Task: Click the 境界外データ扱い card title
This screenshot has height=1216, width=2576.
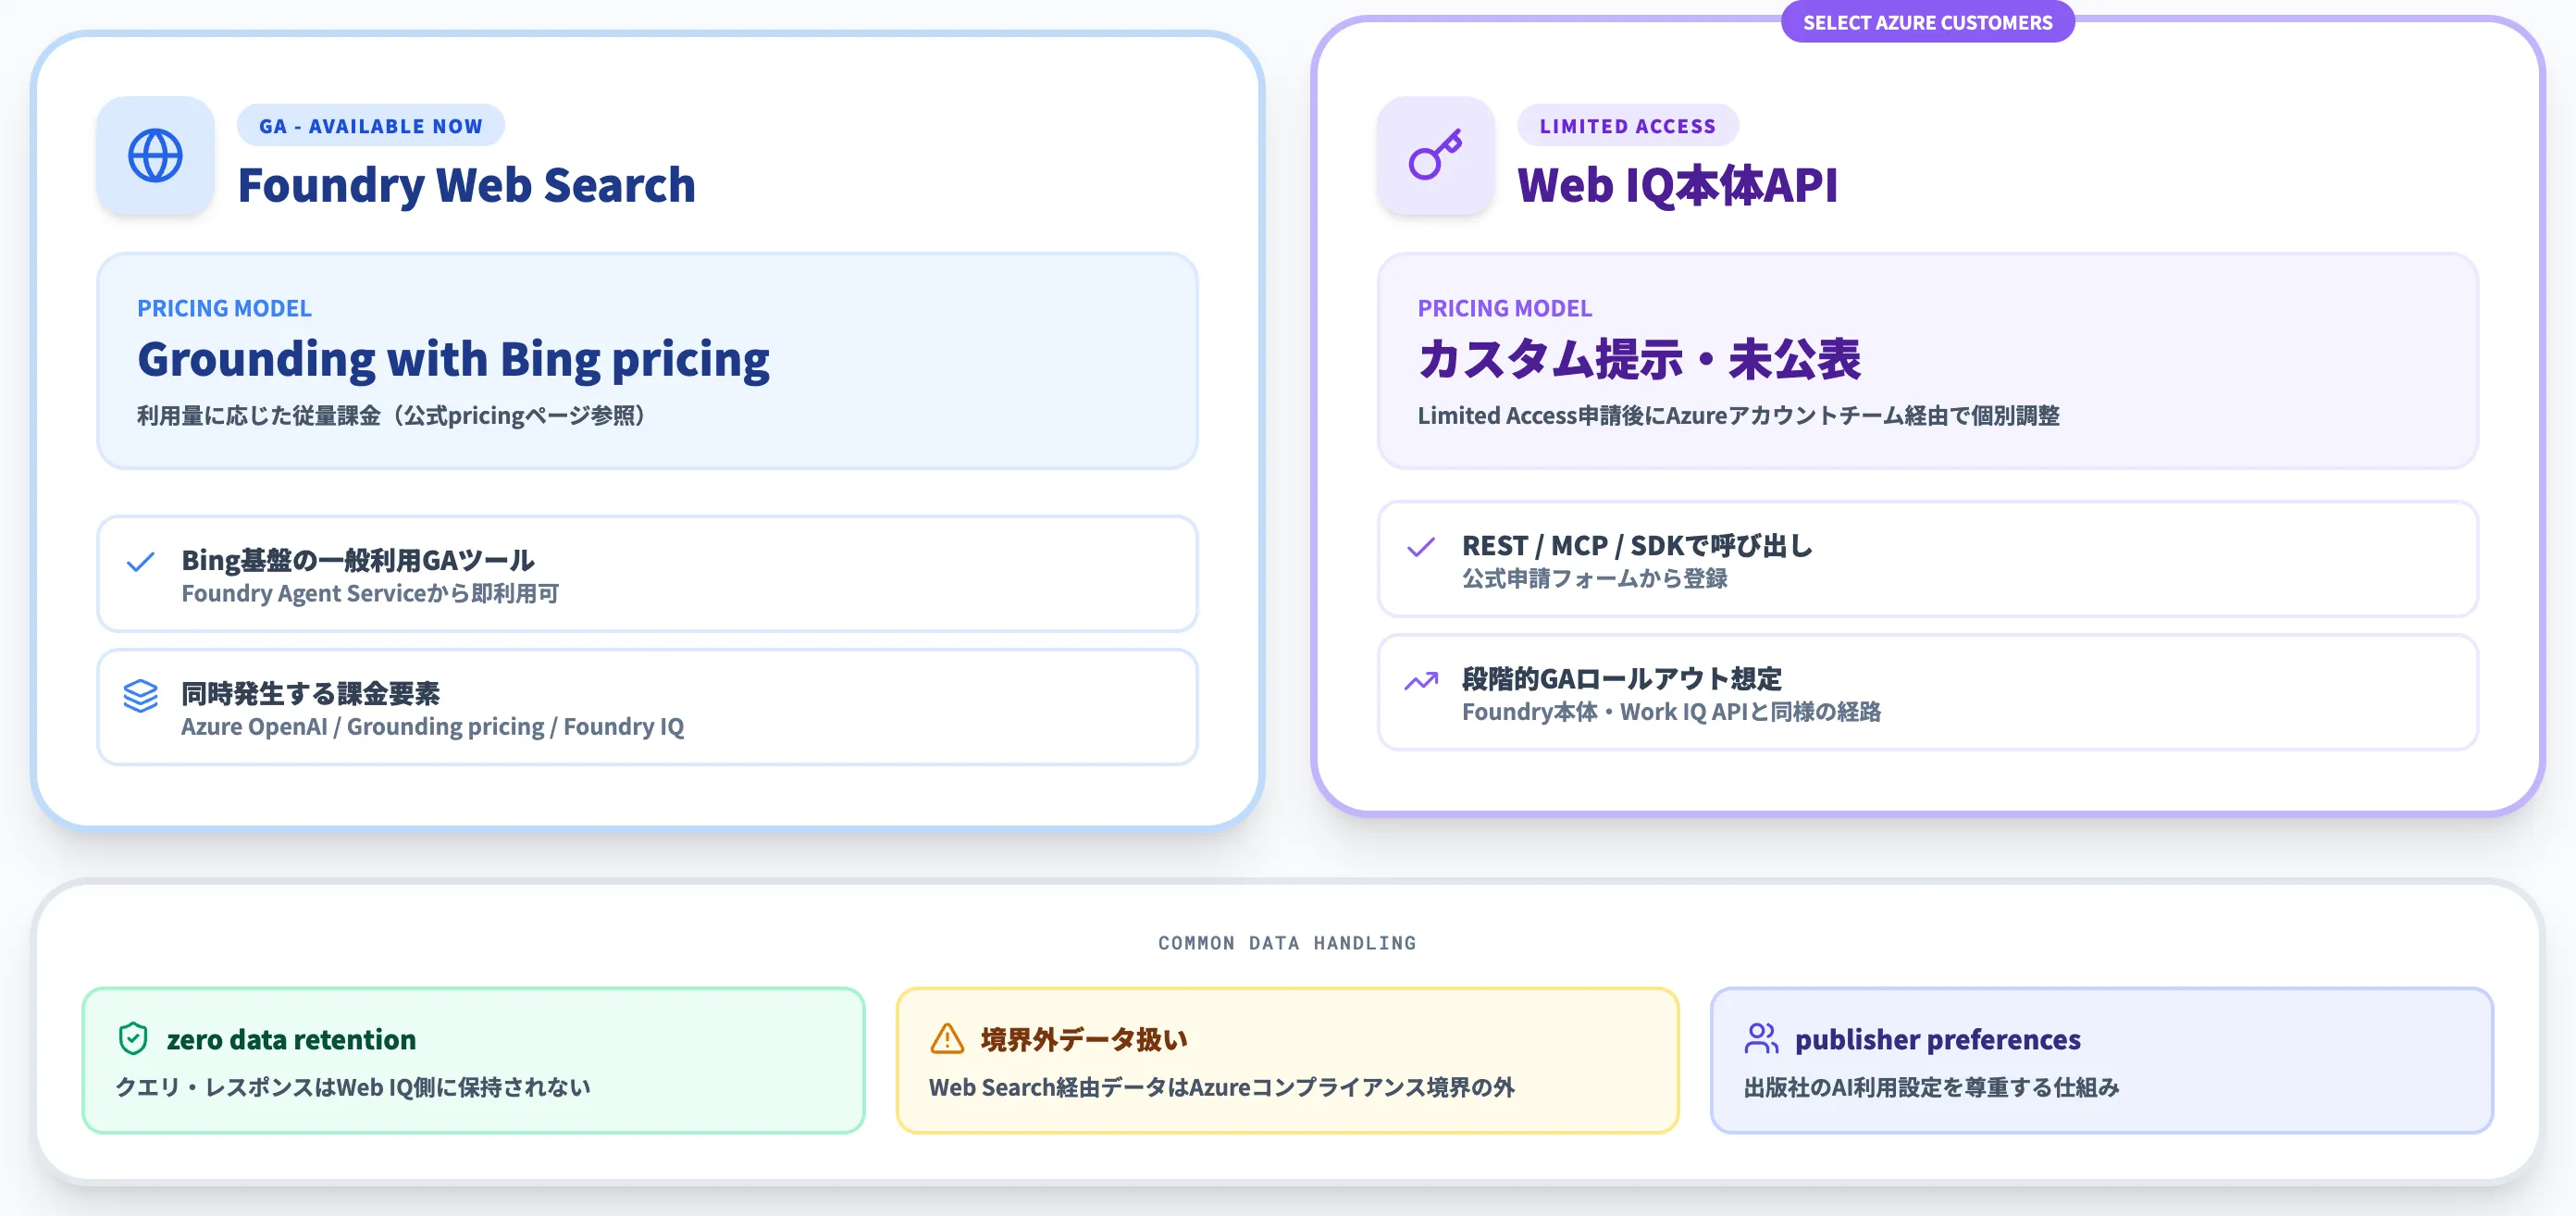Action: point(1084,1039)
